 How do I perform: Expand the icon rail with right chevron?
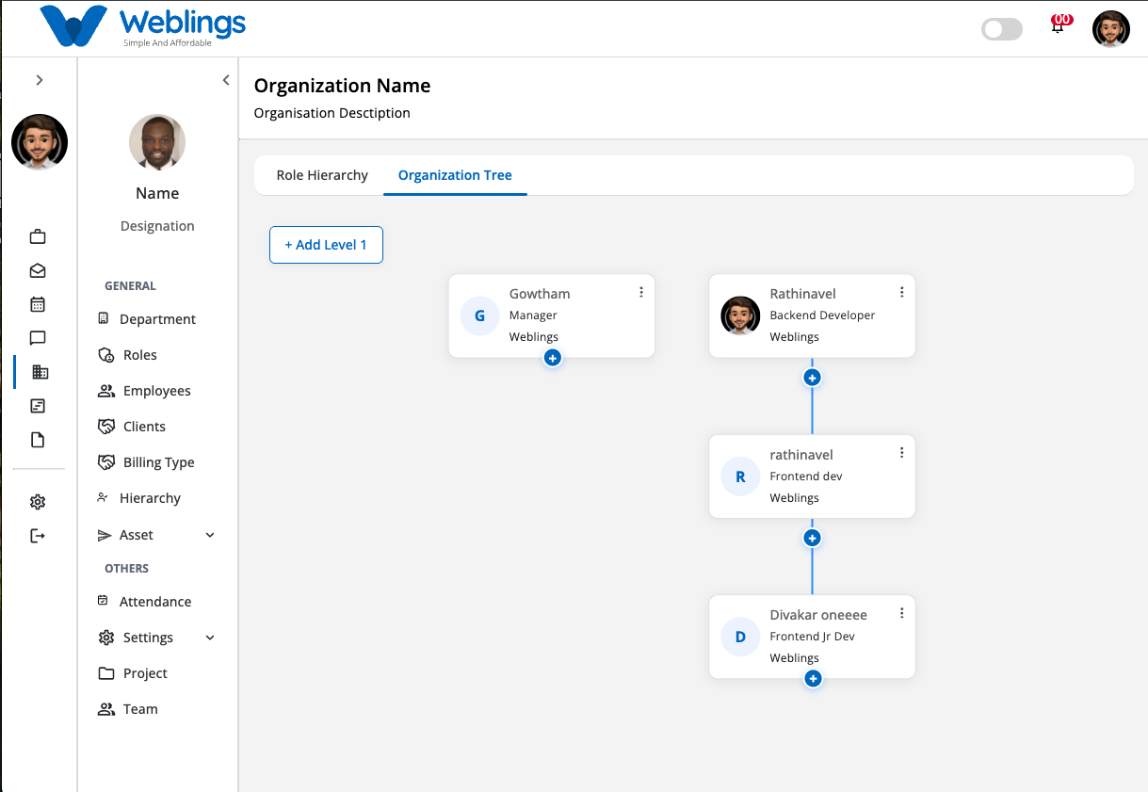pos(40,80)
